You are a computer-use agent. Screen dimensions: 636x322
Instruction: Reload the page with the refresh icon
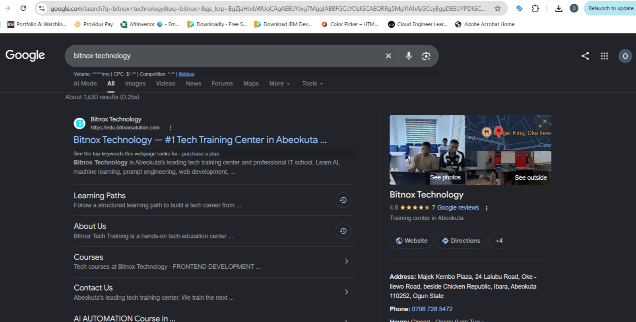pyautogui.click(x=23, y=8)
